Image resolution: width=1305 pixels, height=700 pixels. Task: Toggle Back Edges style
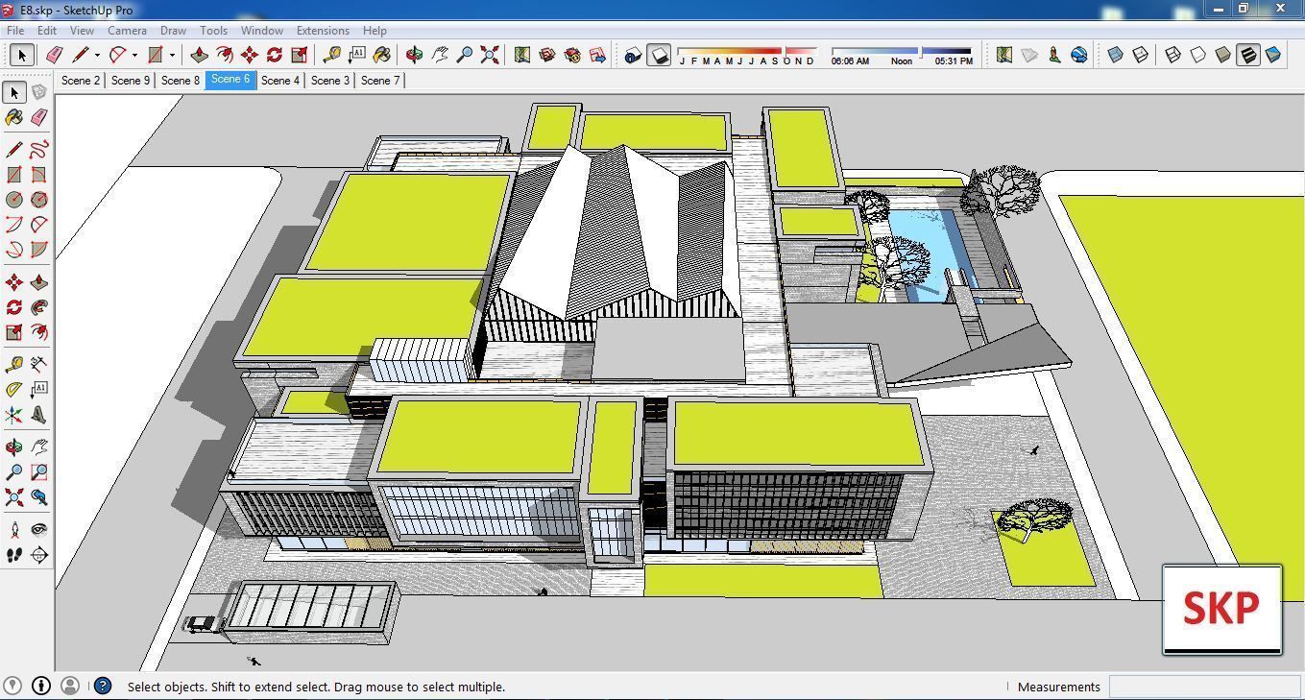(x=1141, y=55)
